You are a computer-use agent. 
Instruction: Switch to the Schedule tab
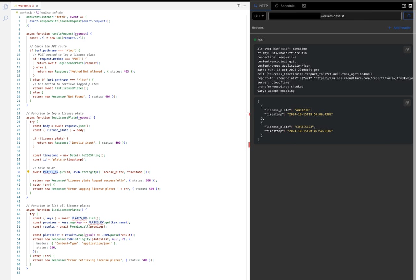point(285,6)
